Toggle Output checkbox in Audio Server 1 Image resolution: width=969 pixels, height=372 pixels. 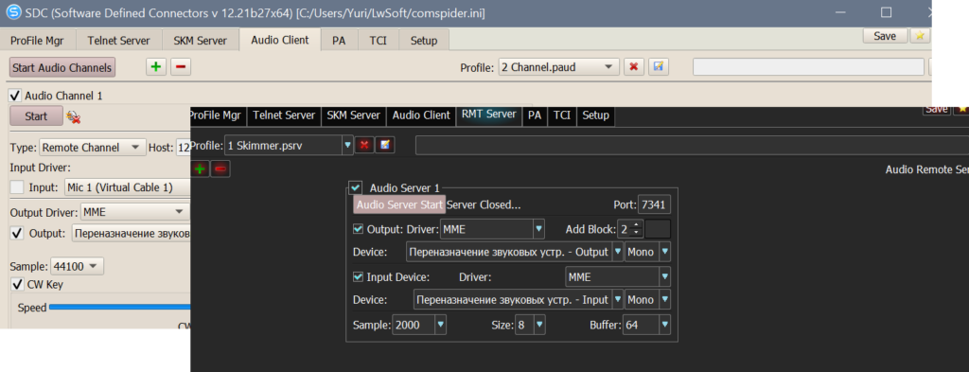(358, 229)
